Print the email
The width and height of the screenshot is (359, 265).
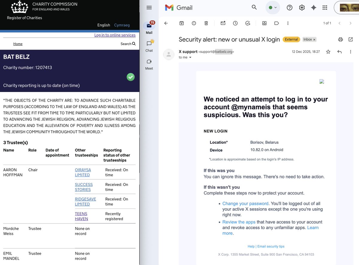click(x=340, y=39)
